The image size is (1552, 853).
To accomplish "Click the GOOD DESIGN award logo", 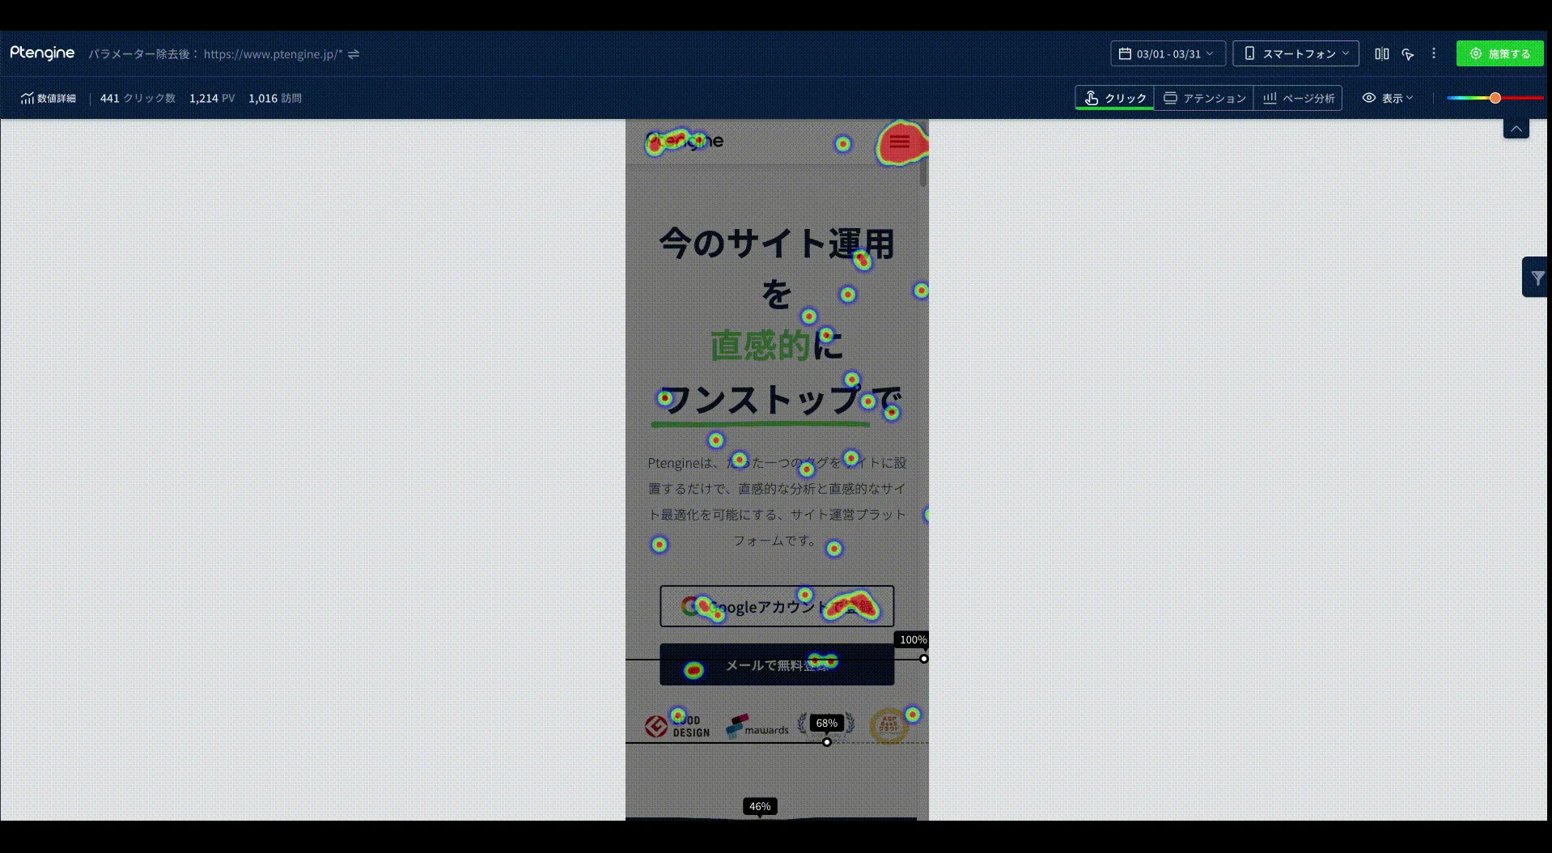I will (x=677, y=726).
